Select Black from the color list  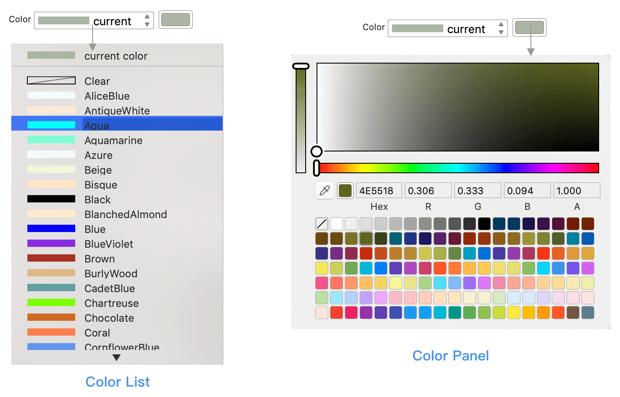point(117,199)
